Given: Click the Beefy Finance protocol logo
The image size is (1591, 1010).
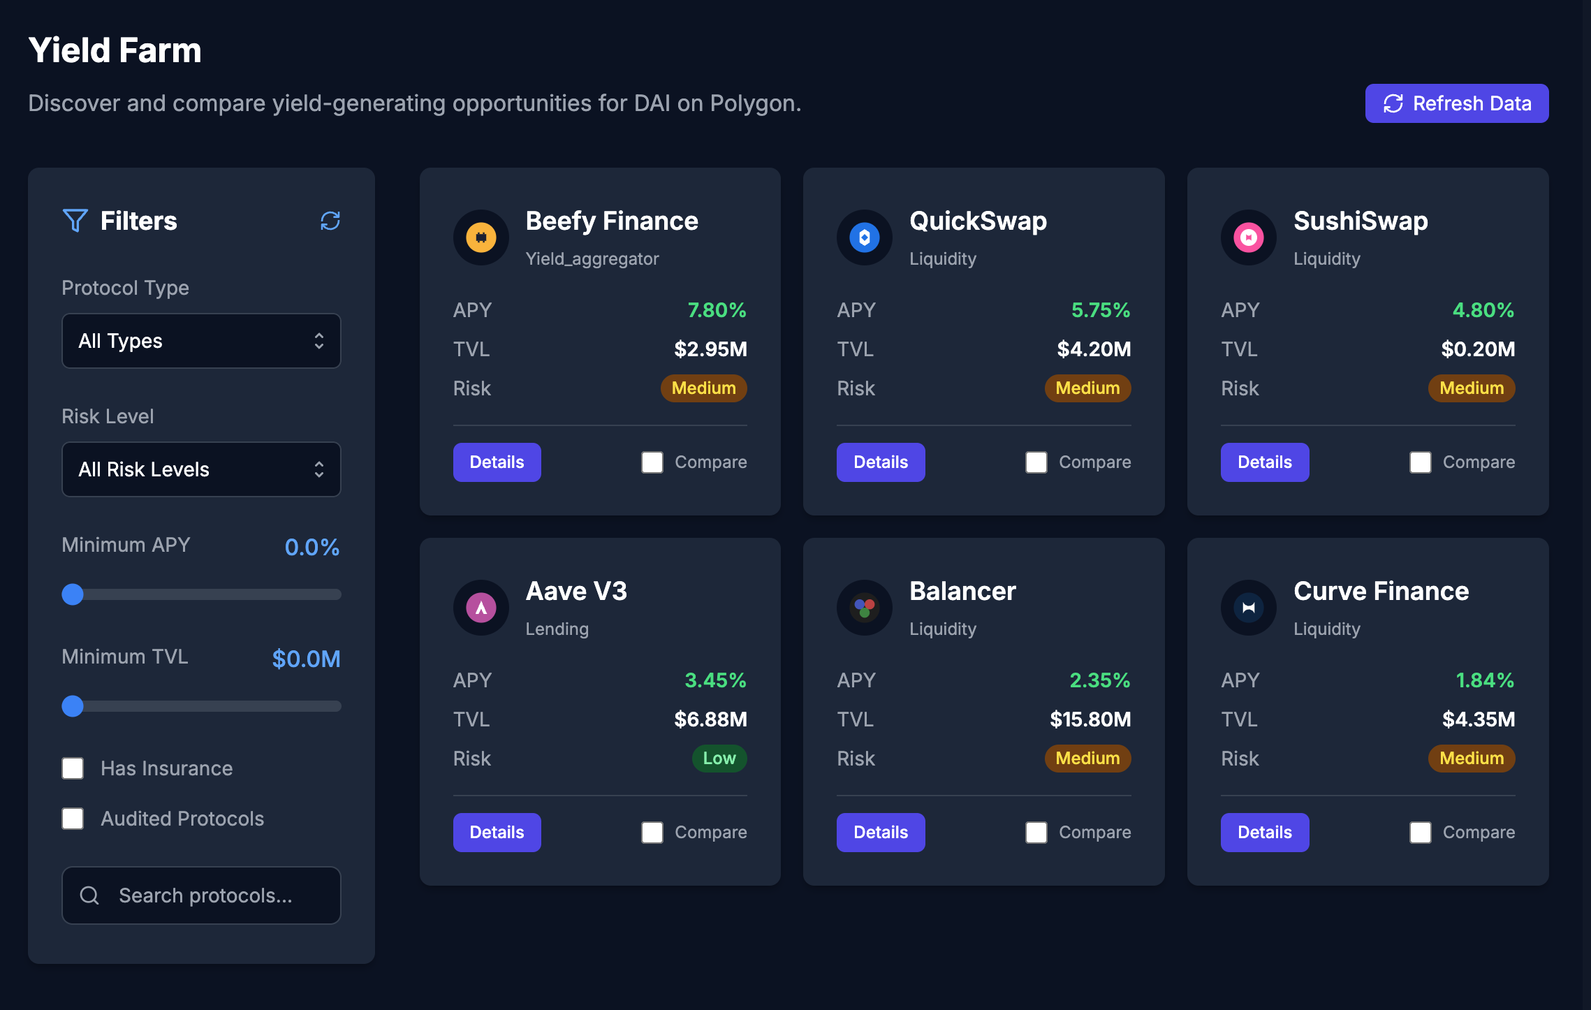Looking at the screenshot, I should tap(481, 237).
